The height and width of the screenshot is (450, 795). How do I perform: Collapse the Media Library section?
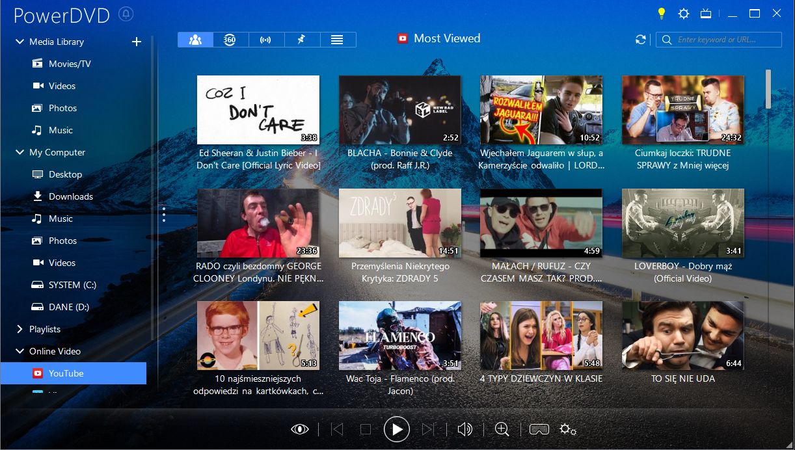(x=19, y=42)
